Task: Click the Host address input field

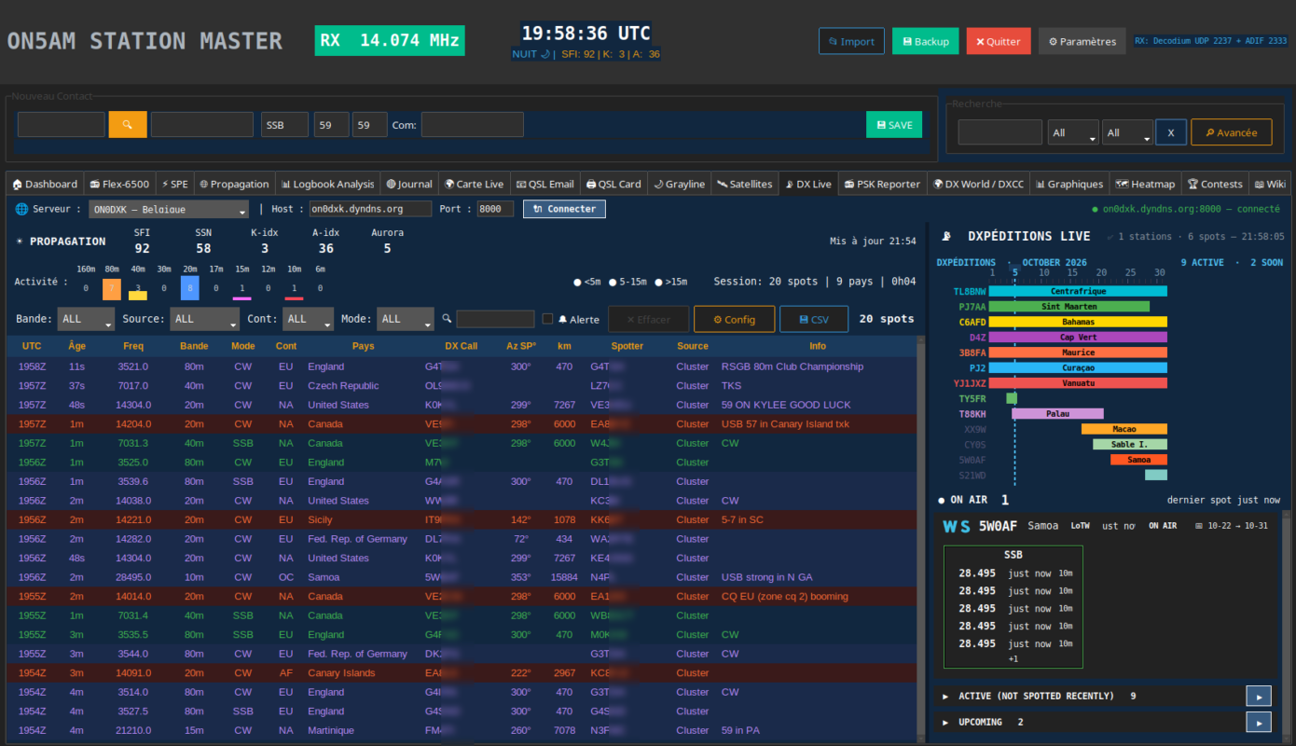Action: (x=369, y=209)
